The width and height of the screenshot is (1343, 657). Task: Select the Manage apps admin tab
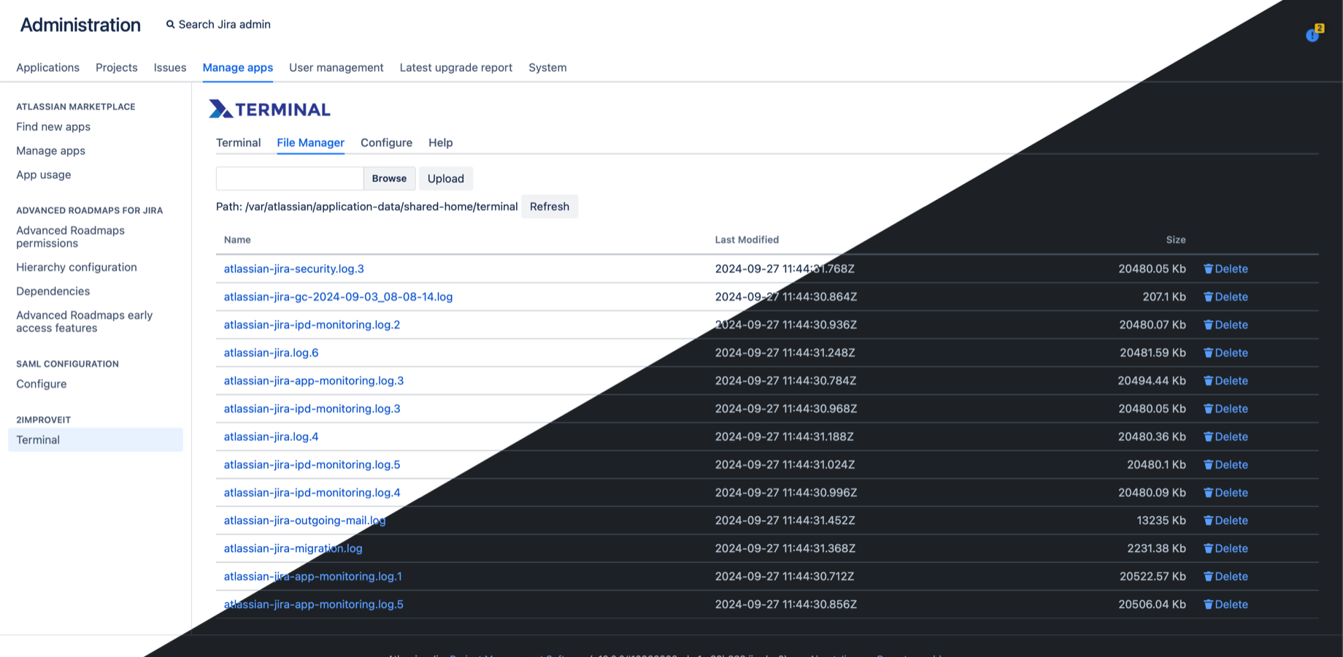(x=238, y=67)
